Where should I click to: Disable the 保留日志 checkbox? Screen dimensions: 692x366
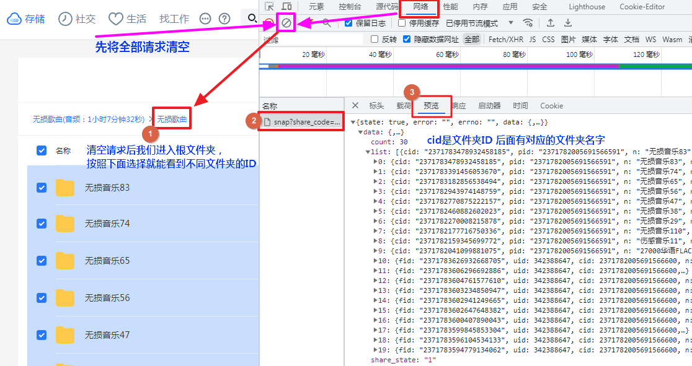pyautogui.click(x=348, y=22)
